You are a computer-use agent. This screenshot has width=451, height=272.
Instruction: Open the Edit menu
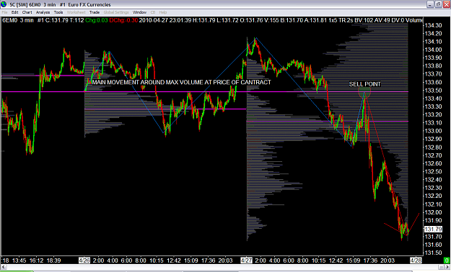tap(14, 12)
